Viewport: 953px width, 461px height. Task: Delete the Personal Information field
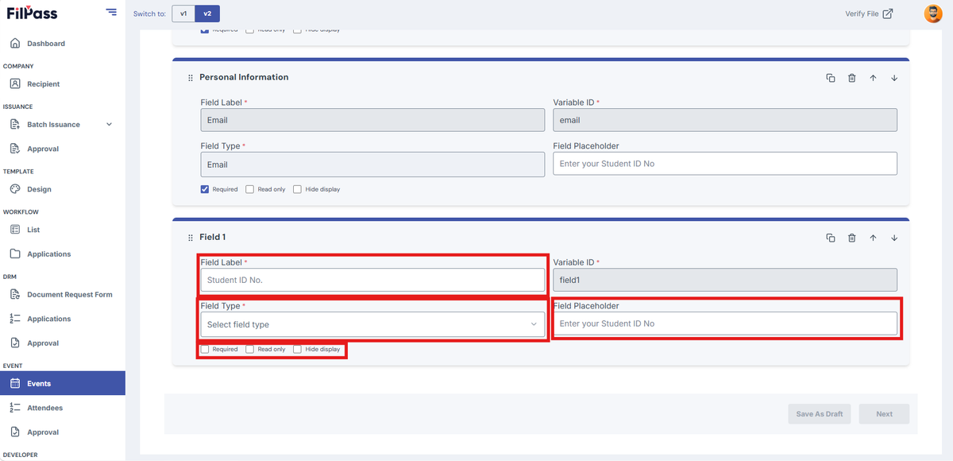(851, 78)
